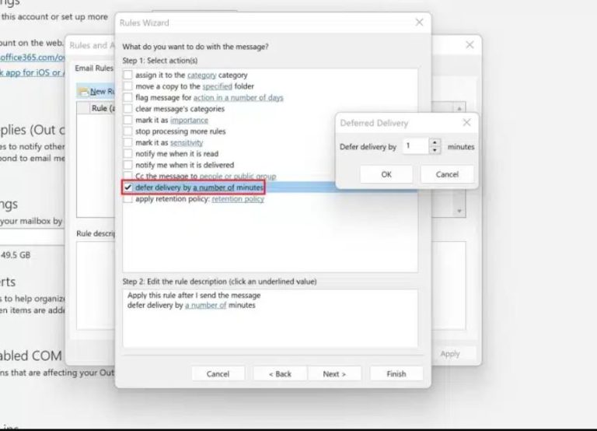Enable assign it to category checkbox

tap(127, 75)
